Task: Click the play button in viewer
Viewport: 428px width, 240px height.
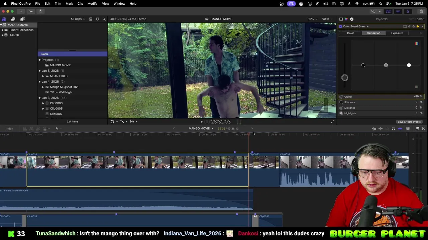Action: [202, 122]
